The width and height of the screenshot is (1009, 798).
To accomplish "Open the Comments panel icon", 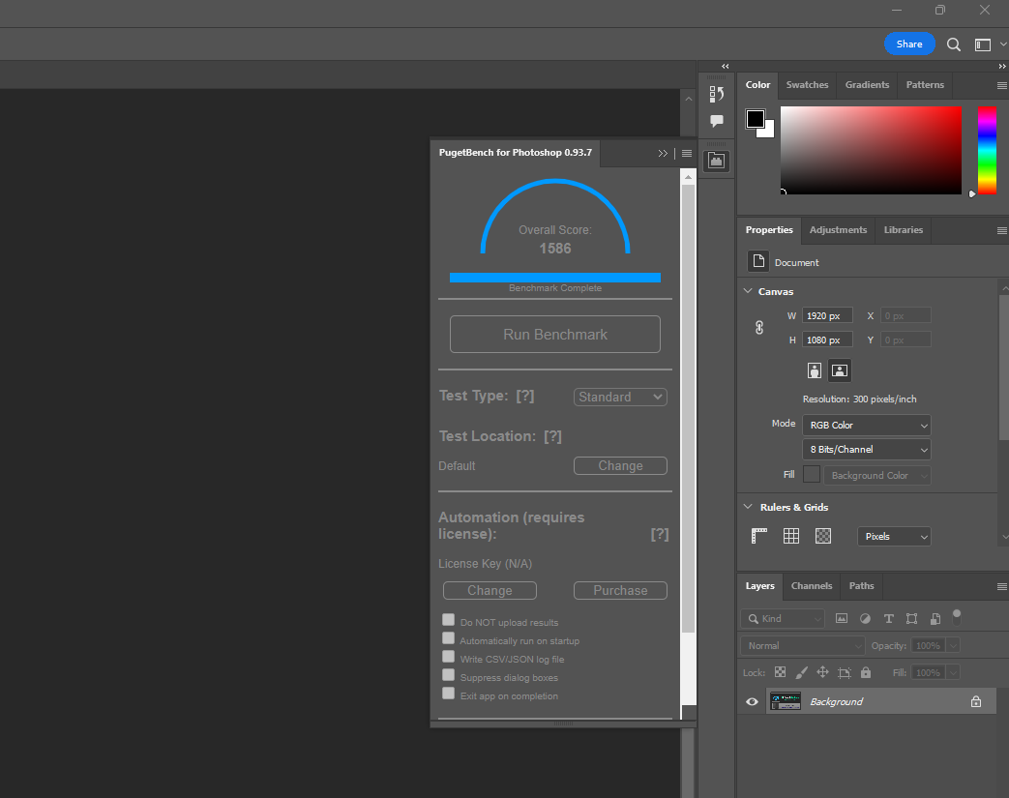I will pos(717,121).
